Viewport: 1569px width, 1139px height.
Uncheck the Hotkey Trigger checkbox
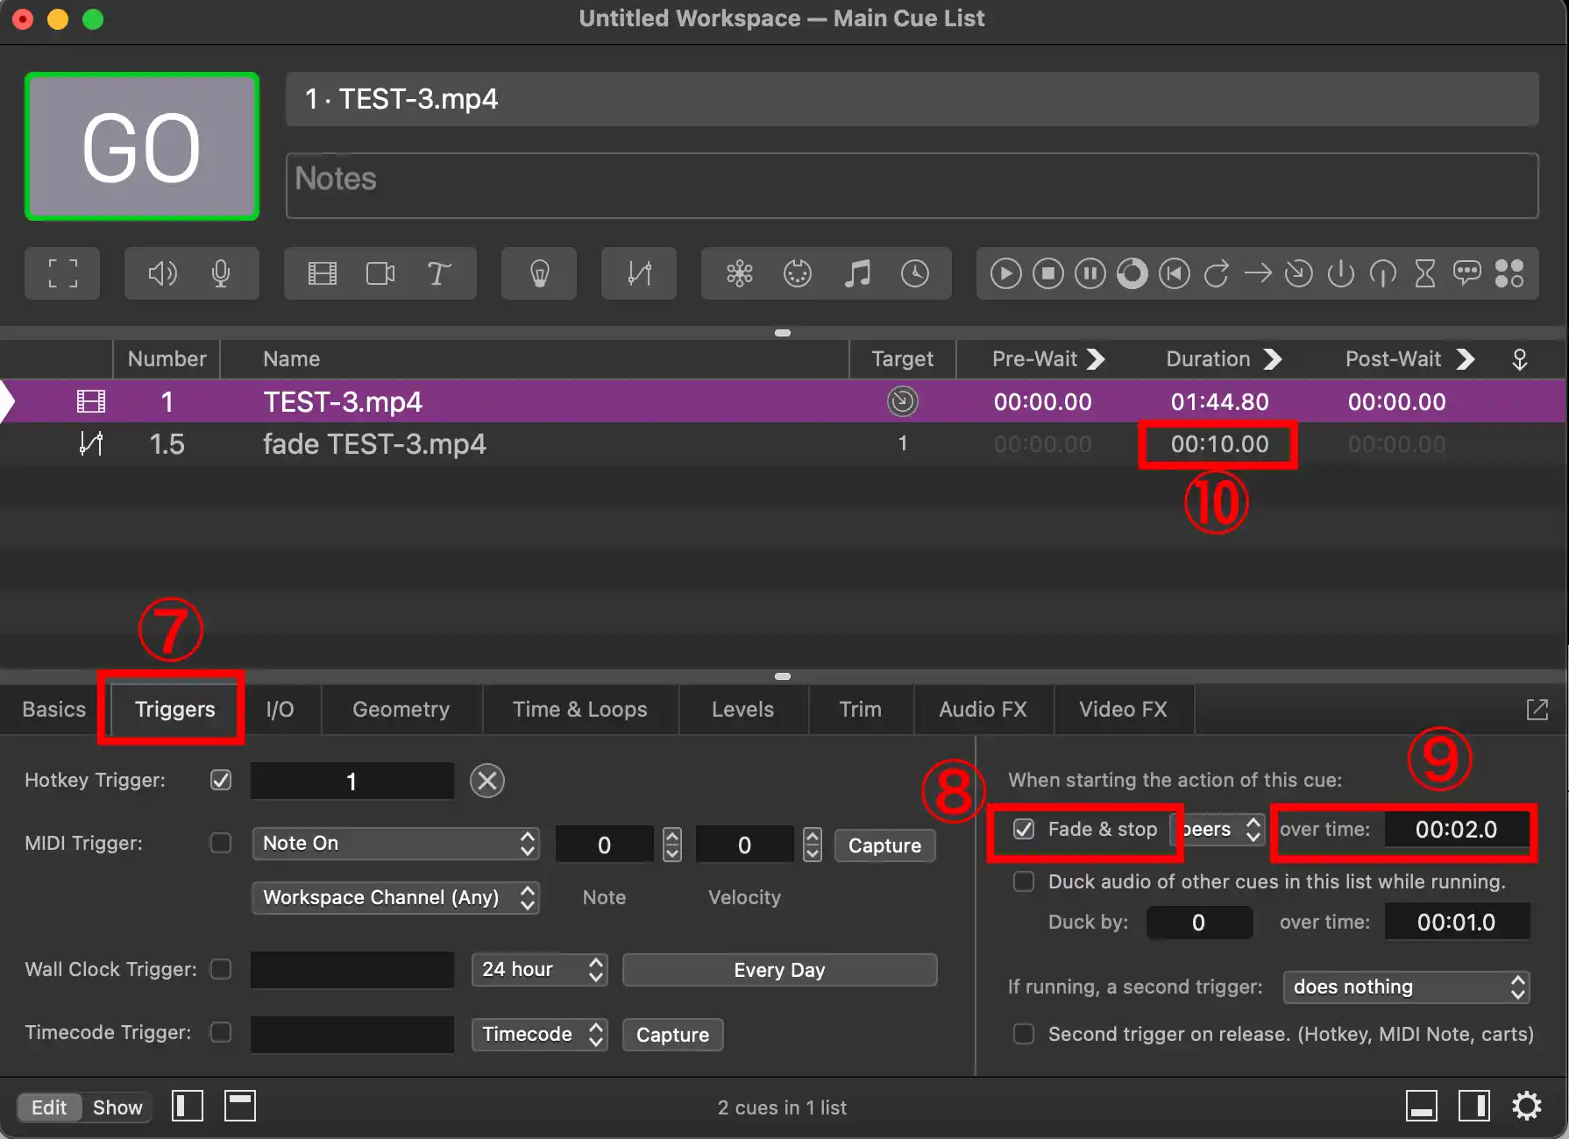point(221,780)
